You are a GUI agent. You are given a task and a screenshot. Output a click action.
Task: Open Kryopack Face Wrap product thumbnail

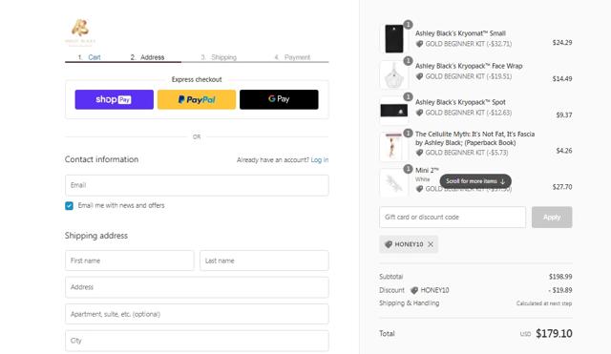coord(394,74)
